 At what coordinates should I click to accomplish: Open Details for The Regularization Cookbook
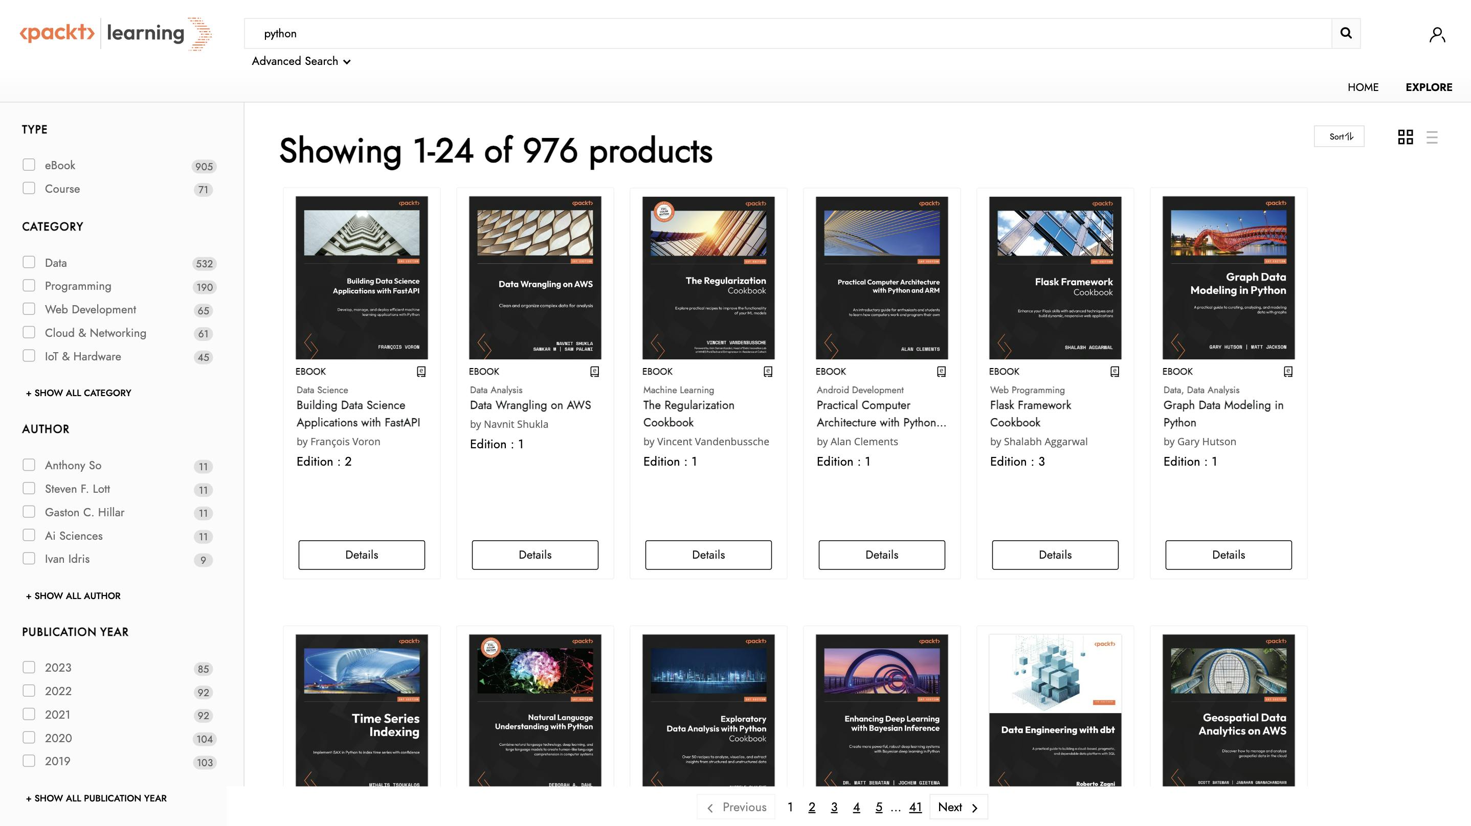(708, 555)
